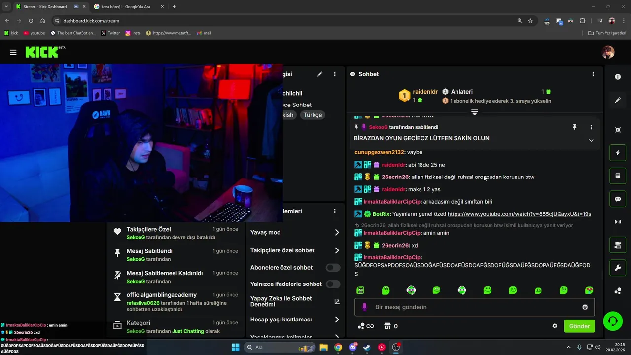Viewport: 631px width, 355px height.
Task: Switch to tava böreği Google tab
Action: click(x=126, y=7)
